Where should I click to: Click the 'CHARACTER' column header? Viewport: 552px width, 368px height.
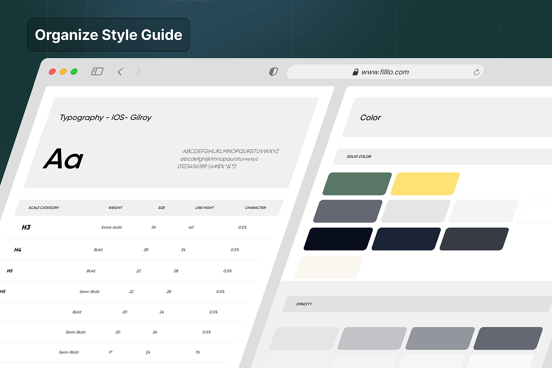[x=255, y=207]
